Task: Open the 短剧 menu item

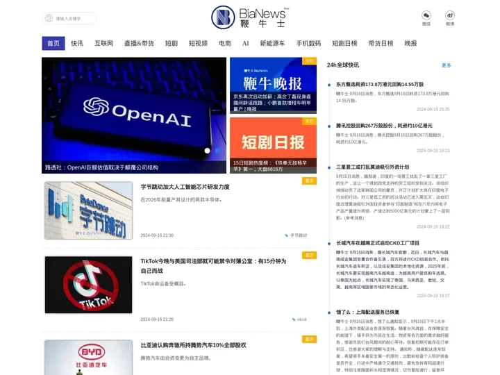Action: click(x=172, y=43)
